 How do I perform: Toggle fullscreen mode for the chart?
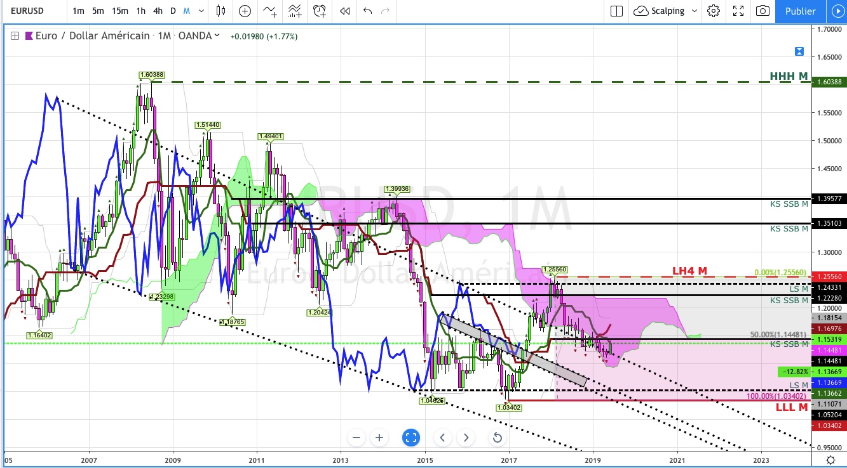tap(738, 11)
